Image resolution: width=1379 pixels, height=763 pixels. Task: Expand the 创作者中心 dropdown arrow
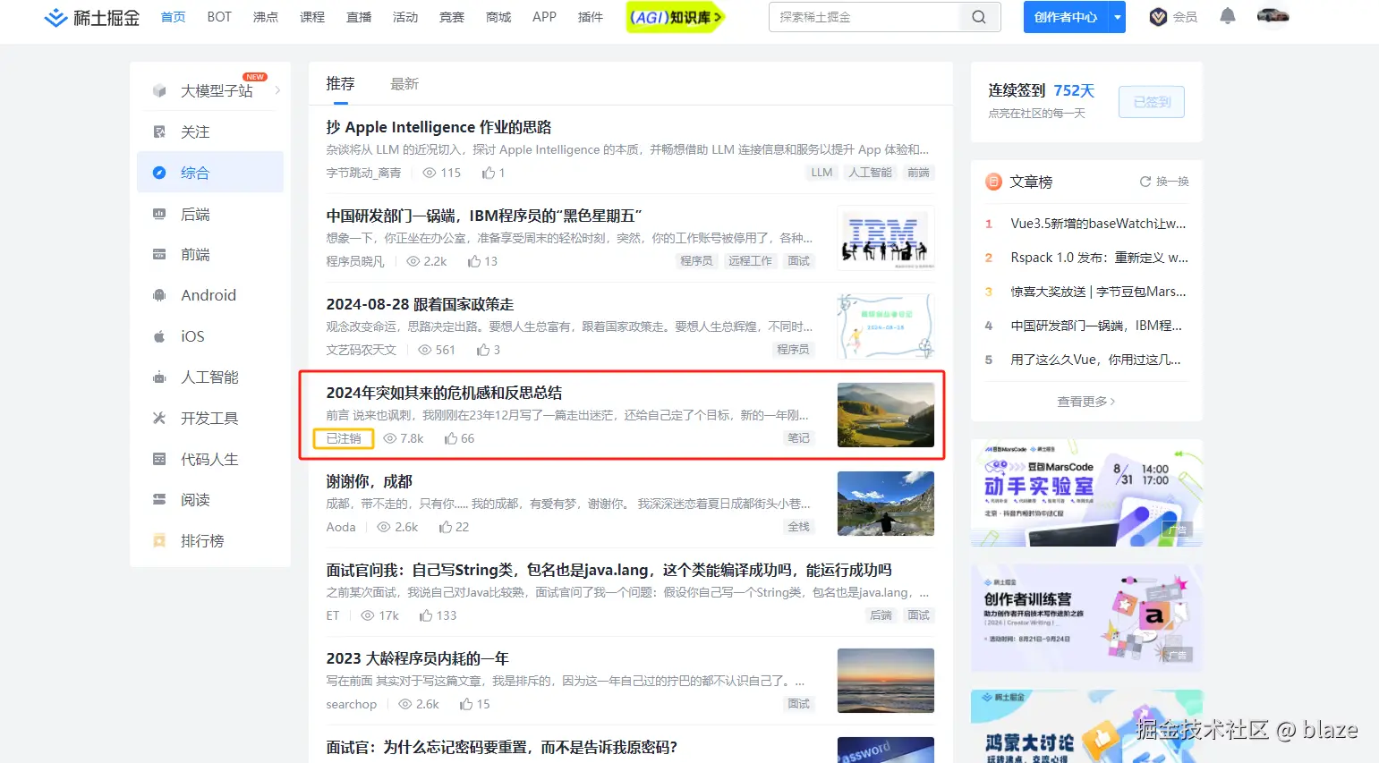coord(1116,16)
